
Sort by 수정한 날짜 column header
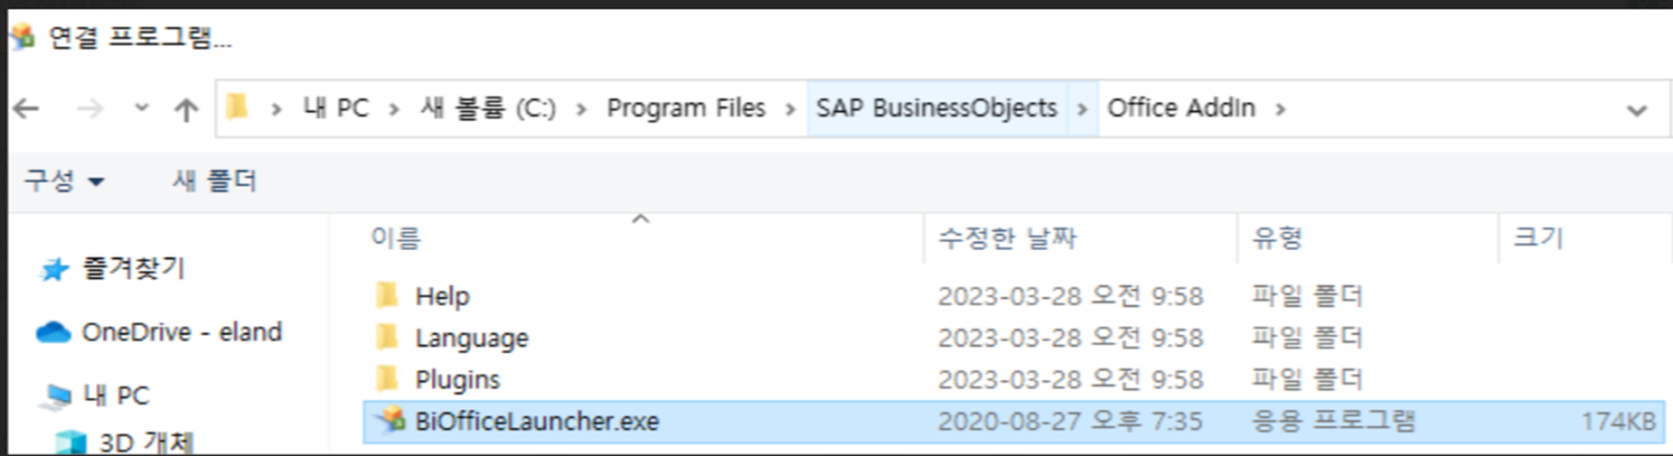coord(1007,237)
